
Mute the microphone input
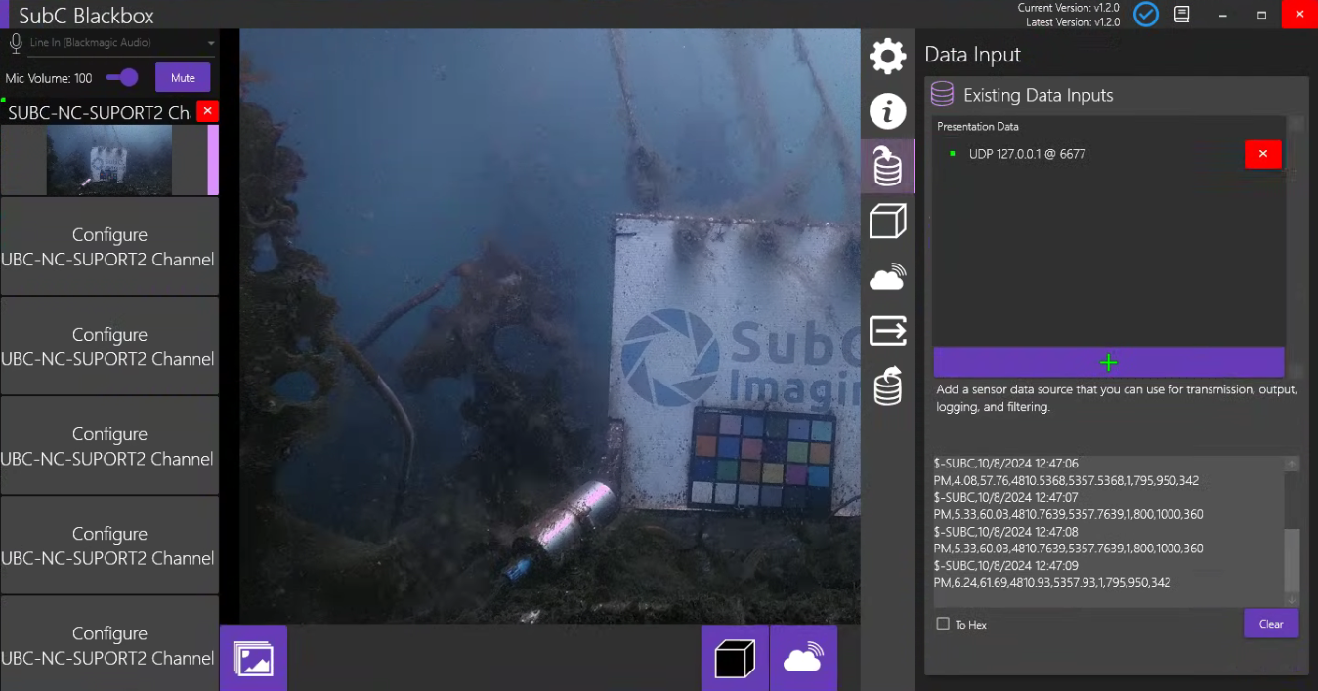tap(183, 78)
